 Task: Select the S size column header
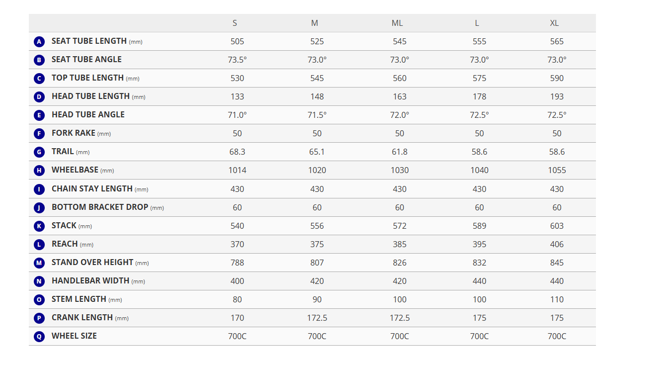point(235,23)
